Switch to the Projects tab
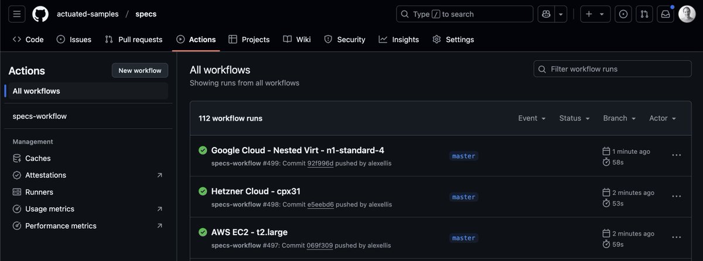 pyautogui.click(x=249, y=39)
